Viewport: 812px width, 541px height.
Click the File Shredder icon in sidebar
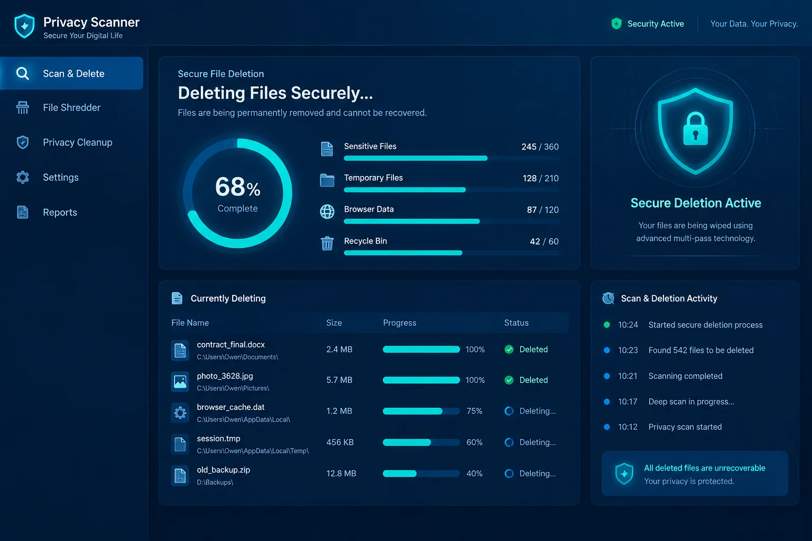click(23, 107)
